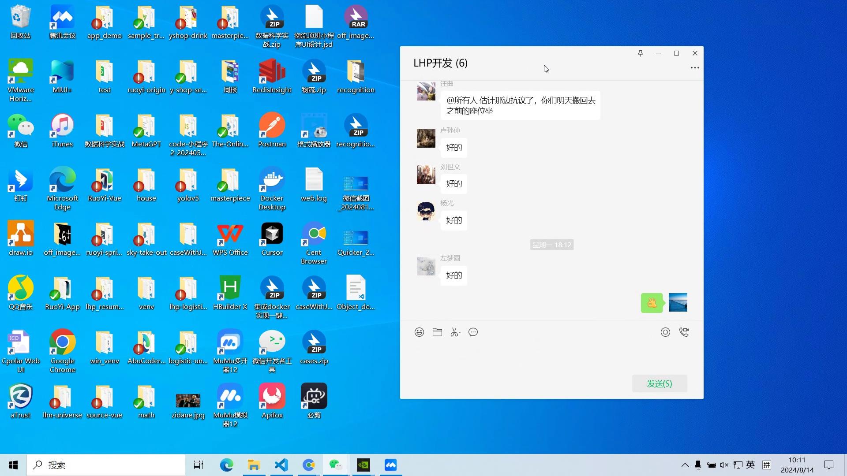Viewport: 847px width, 476px height.
Task: Select the screenshot scissors tool
Action: click(x=455, y=332)
